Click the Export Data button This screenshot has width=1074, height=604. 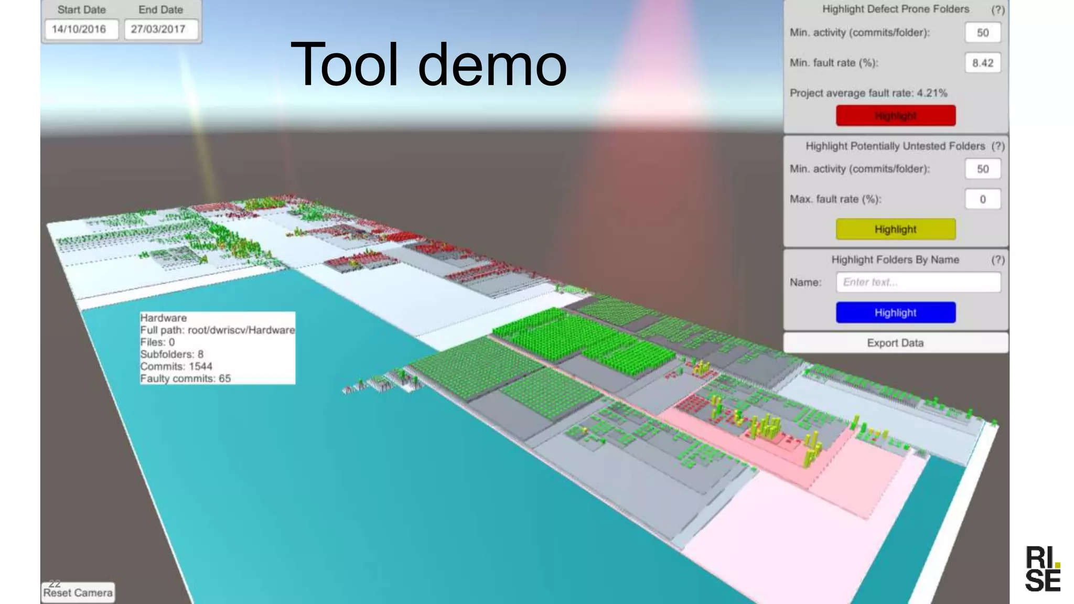896,343
